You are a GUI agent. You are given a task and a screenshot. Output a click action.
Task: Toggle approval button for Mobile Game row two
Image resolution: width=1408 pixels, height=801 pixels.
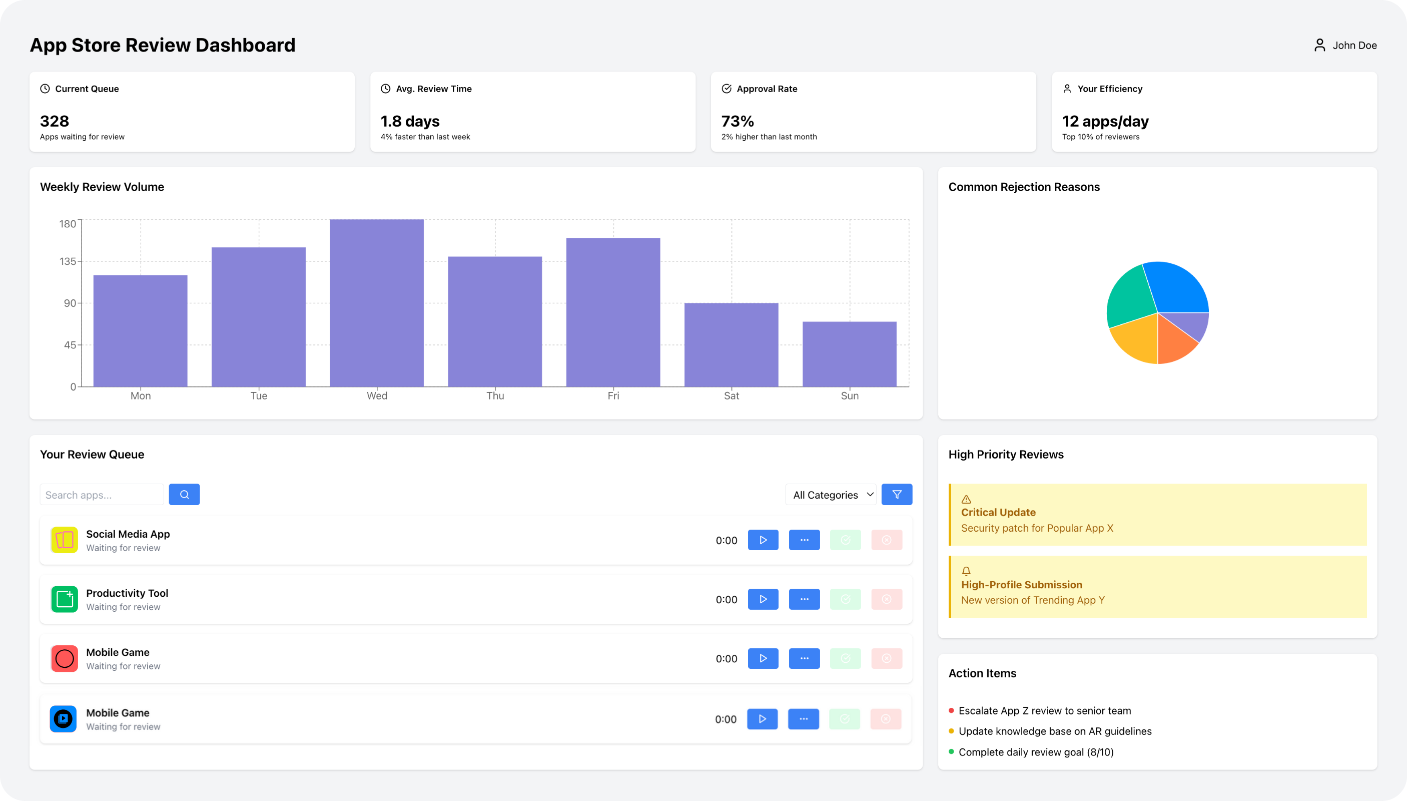tap(845, 719)
